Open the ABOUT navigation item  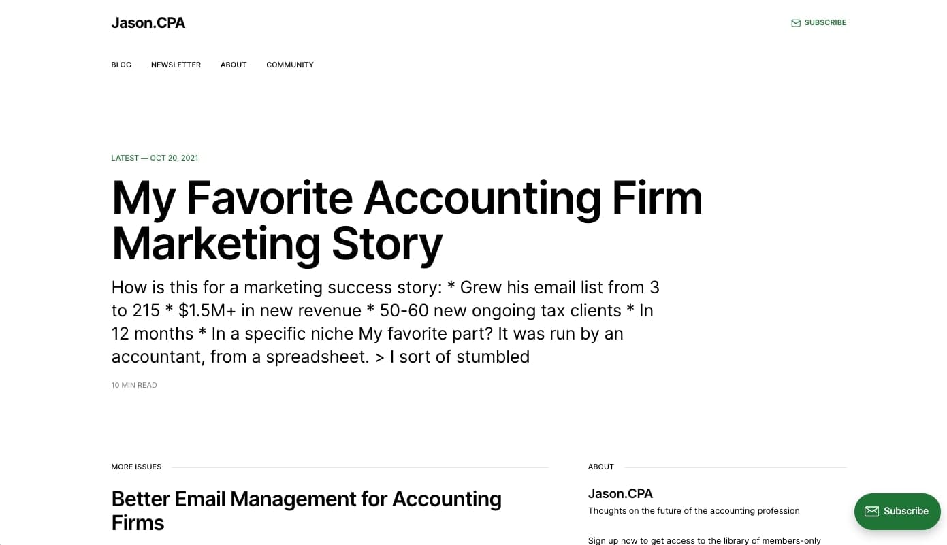(x=234, y=65)
